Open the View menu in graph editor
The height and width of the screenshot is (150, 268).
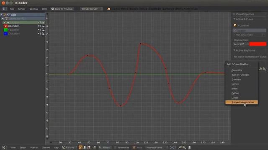(x=13, y=147)
